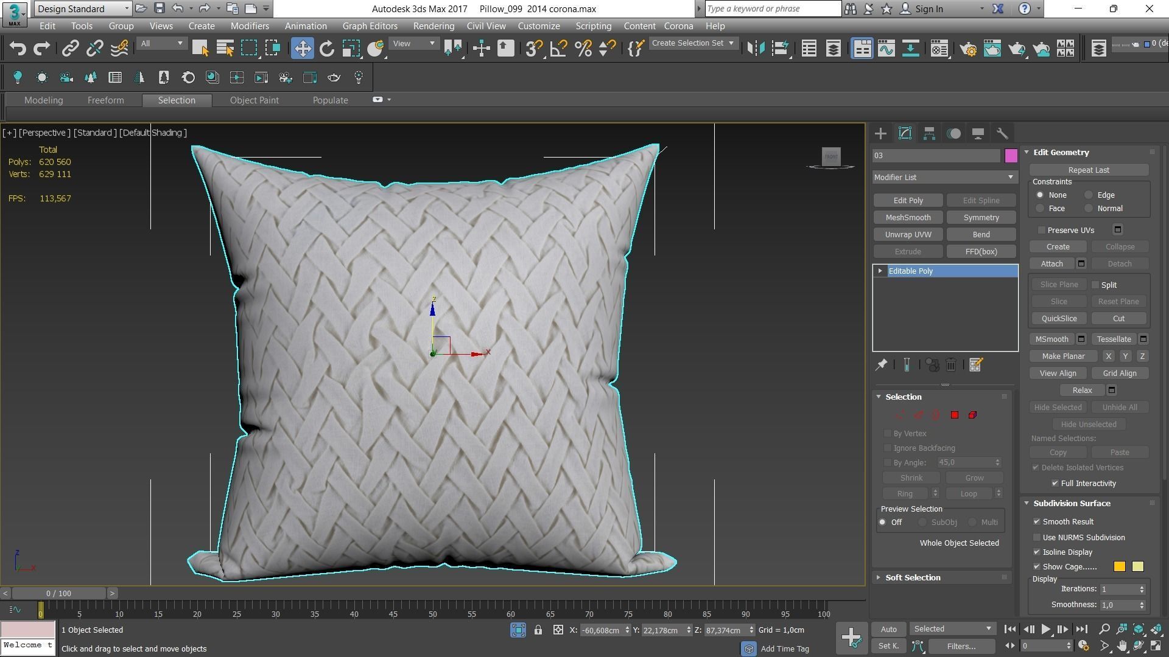Open the Selected key filter dropdown
The image size is (1169, 657).
click(x=952, y=629)
